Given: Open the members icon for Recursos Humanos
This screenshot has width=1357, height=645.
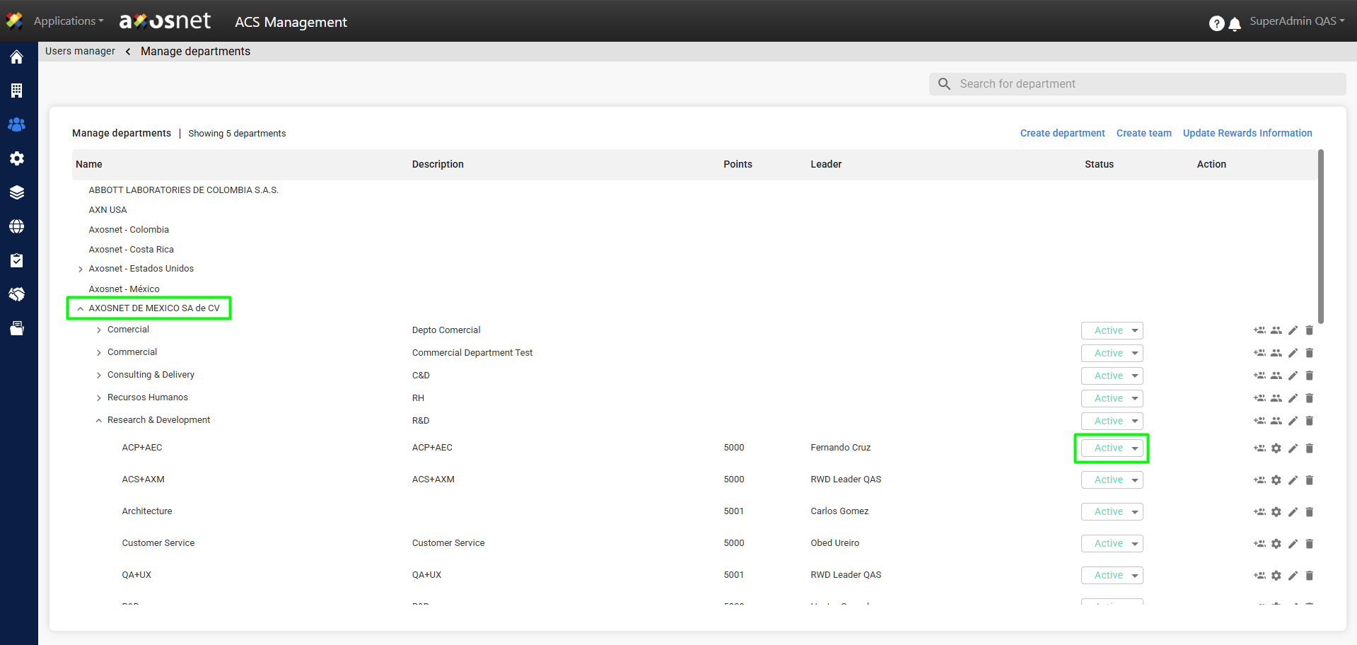Looking at the screenshot, I should pos(1276,398).
